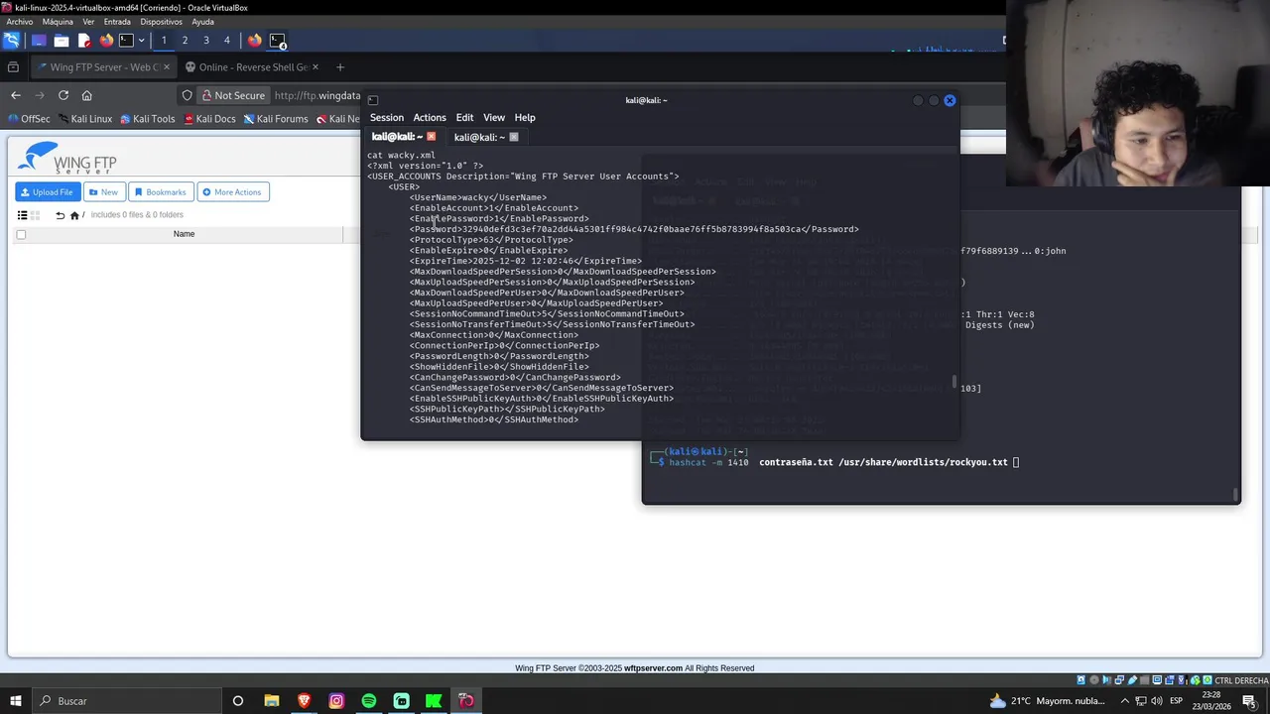Switch to list view in Wing FTP

coord(22,215)
